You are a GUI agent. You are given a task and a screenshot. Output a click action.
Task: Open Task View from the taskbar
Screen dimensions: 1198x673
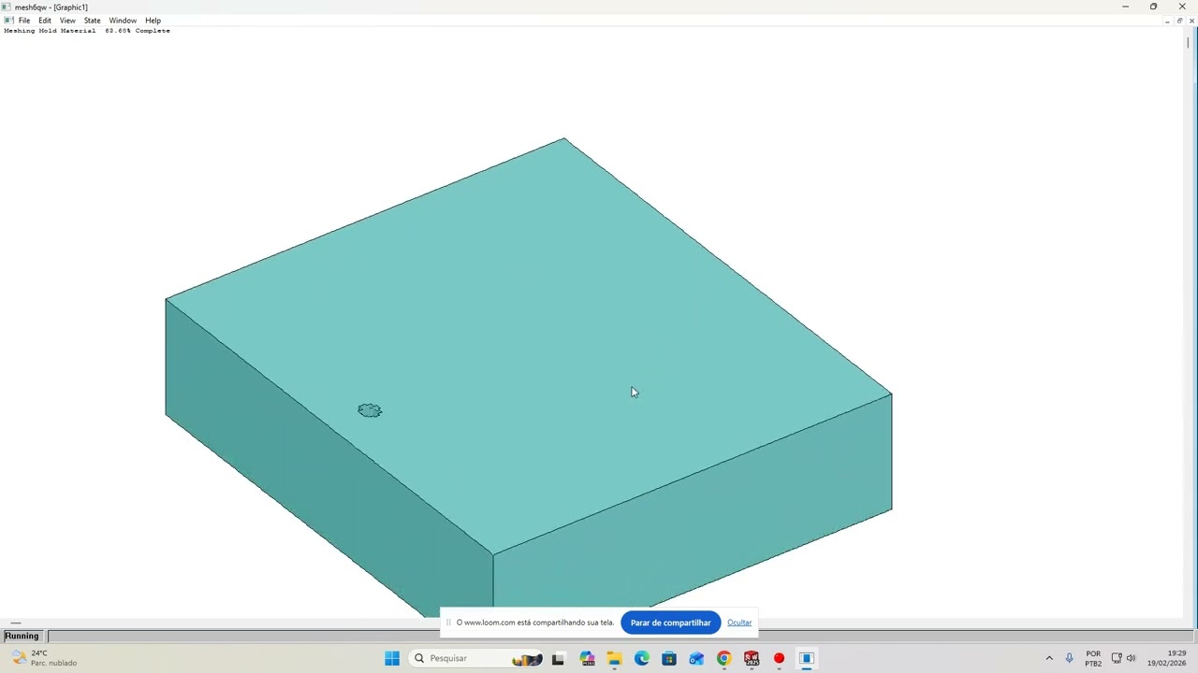point(558,658)
